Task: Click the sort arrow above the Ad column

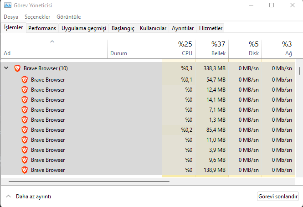Action: pos(52,42)
